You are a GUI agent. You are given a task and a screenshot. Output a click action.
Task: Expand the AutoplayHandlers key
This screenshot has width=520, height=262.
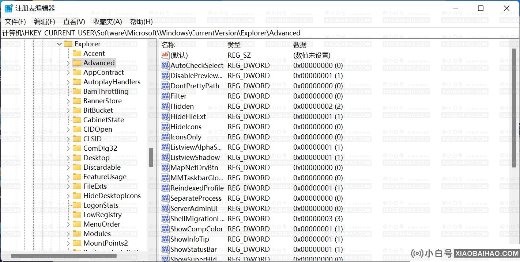tap(68, 82)
